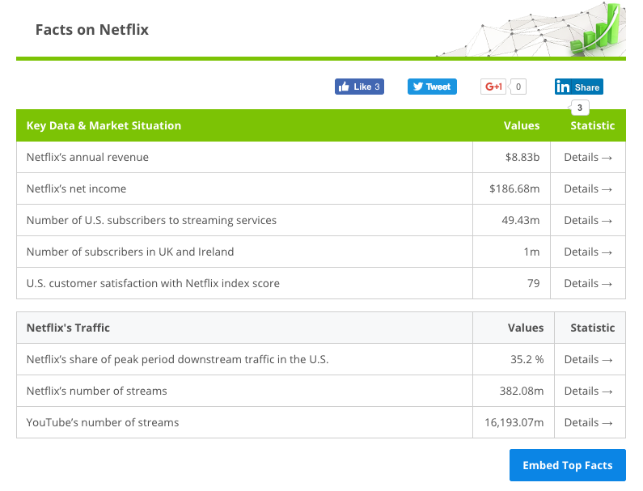Click 'Netflix's share of peak period downstream traffic' label
Screen dimensions: 643x491
(x=177, y=359)
